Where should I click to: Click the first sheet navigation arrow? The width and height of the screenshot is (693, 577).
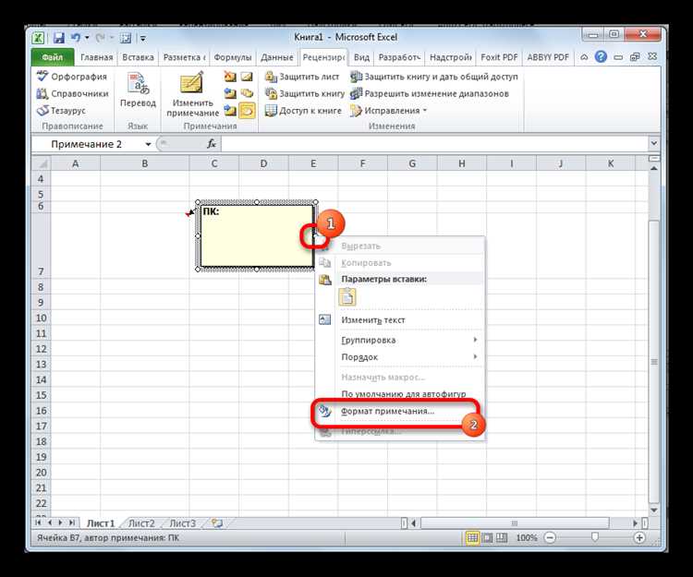(x=39, y=523)
